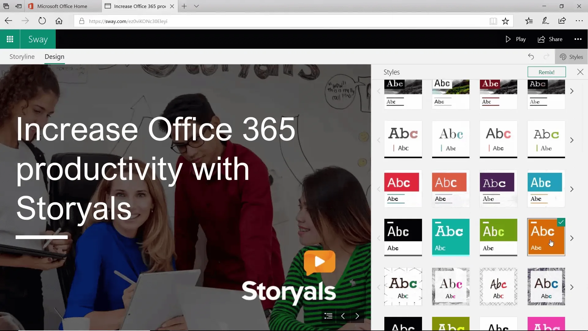Show more variations of the red block styles
Viewport: 588px width, 331px height.
(x=571, y=189)
